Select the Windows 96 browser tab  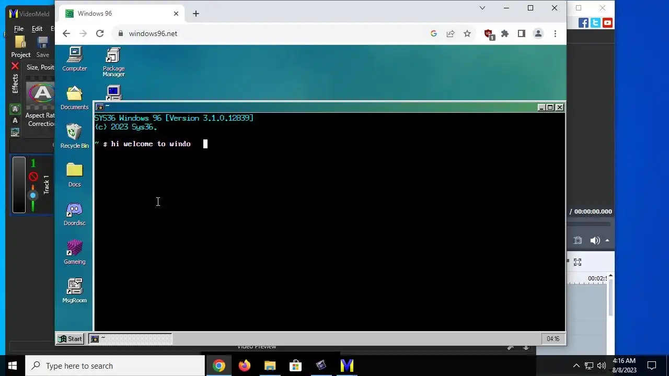coord(122,14)
